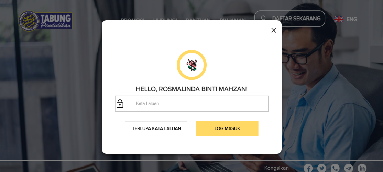This screenshot has height=172, width=383.
Task: Click the user icon beside Daftar Sekarang
Action: [x=263, y=19]
